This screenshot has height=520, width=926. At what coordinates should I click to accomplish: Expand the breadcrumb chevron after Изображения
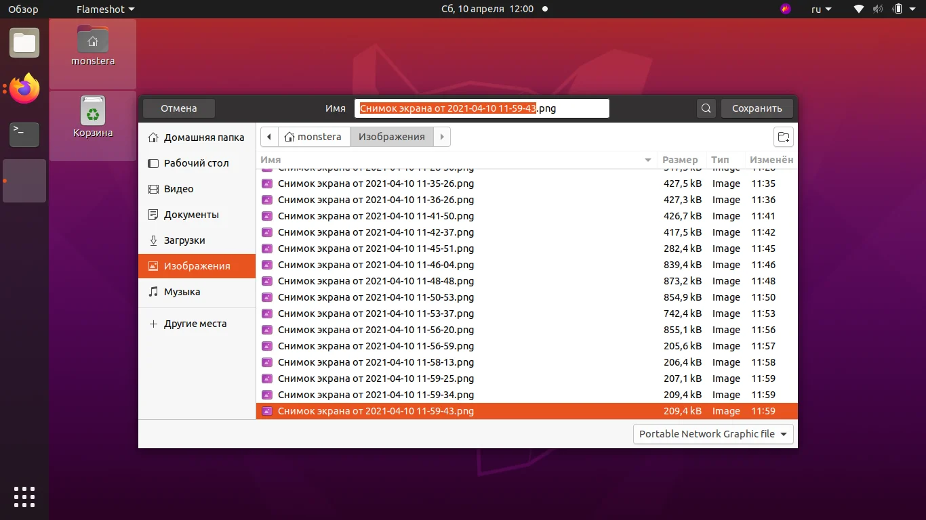click(442, 137)
